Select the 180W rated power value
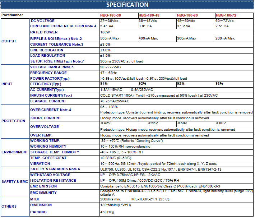This screenshot has width=255, height=218. pyautogui.click(x=105, y=32)
